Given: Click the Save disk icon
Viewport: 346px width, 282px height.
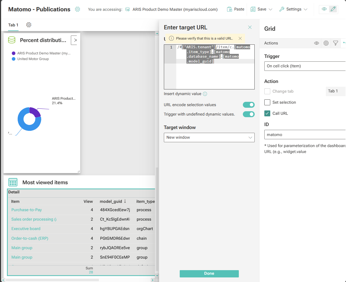Looking at the screenshot, I should [x=253, y=9].
